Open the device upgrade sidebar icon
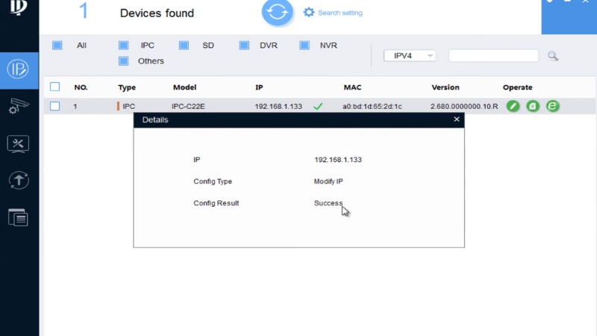597x336 pixels. click(x=19, y=180)
